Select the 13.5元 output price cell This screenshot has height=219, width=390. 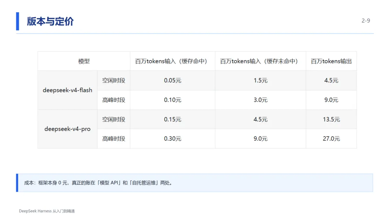(x=331, y=119)
